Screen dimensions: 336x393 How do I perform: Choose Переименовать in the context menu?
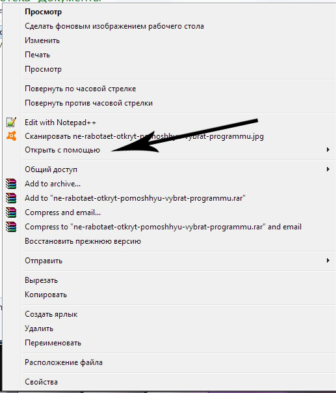(x=53, y=343)
